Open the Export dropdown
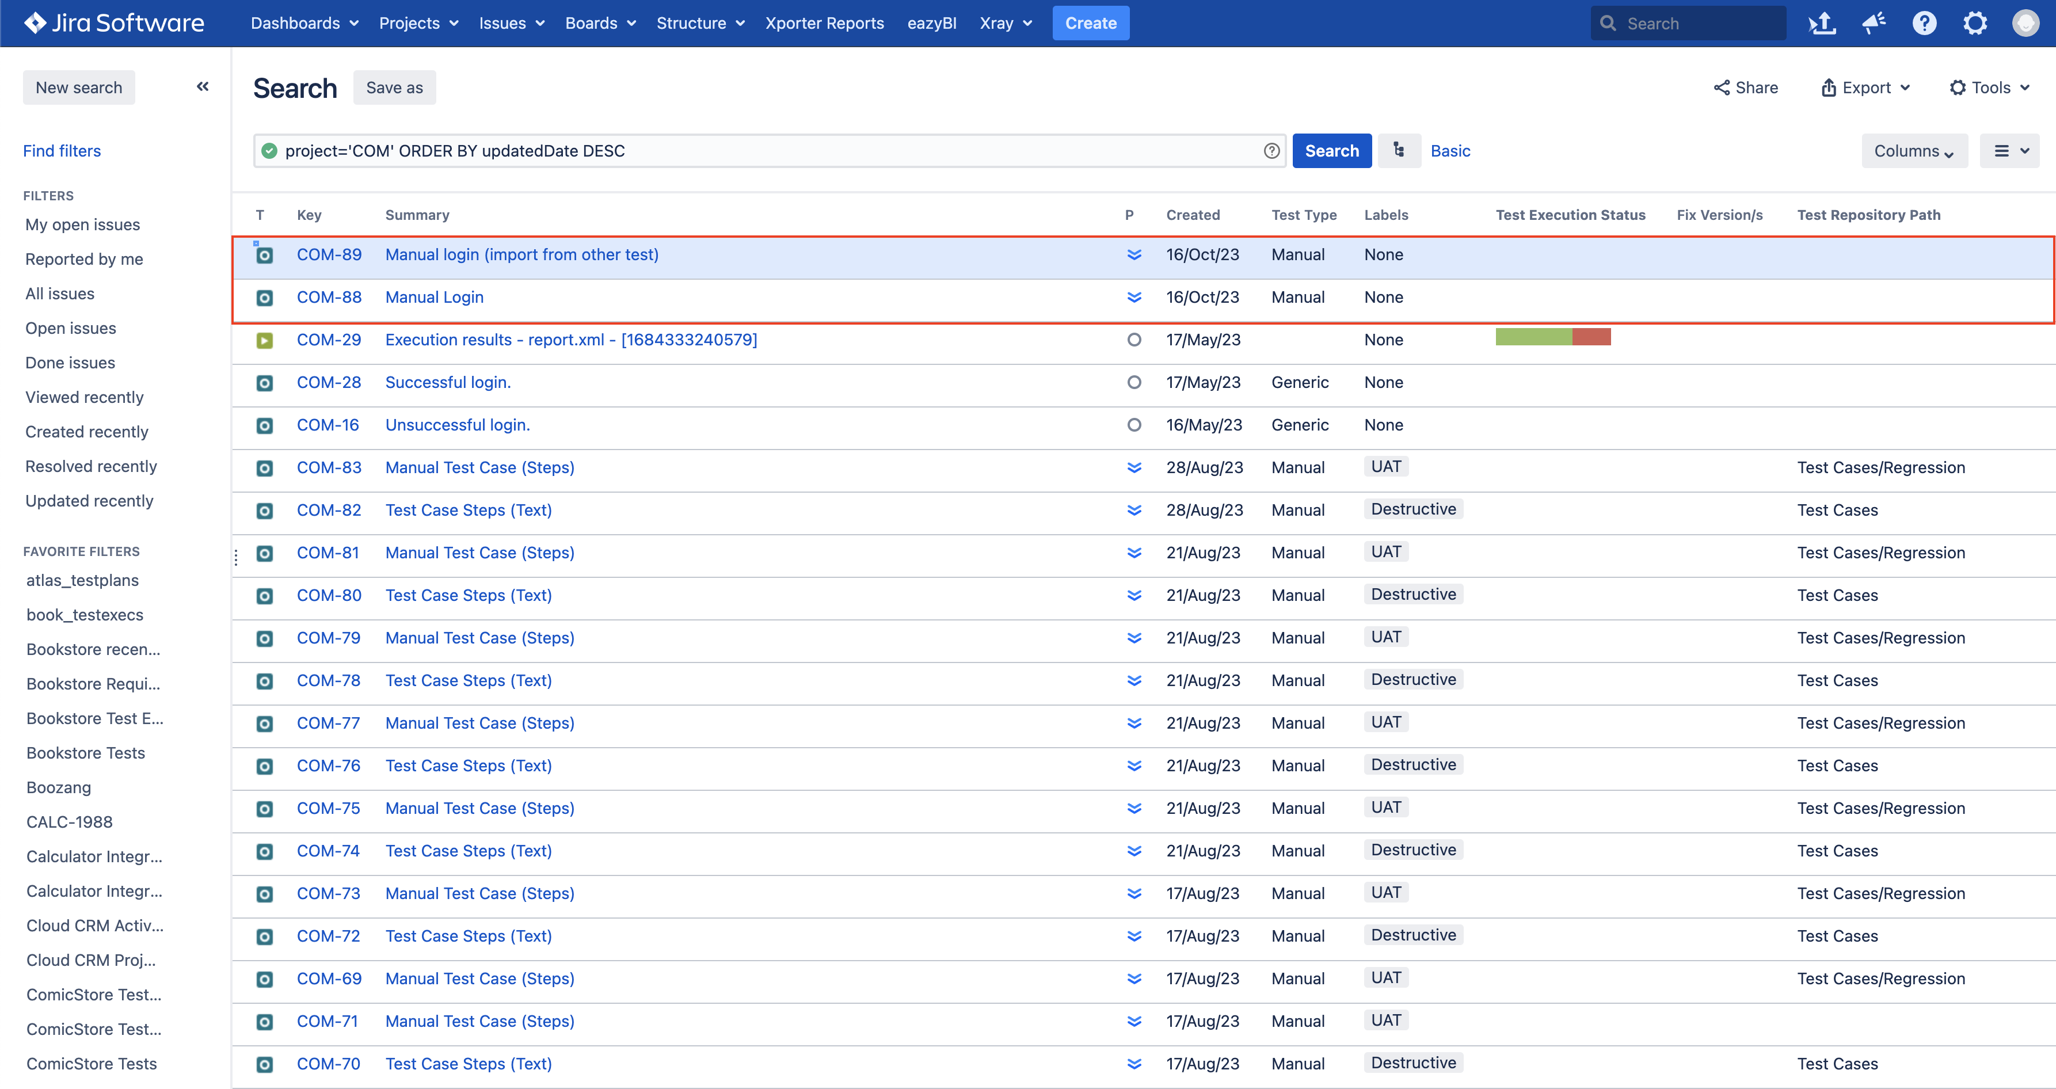This screenshot has width=2056, height=1089. 1865,87
